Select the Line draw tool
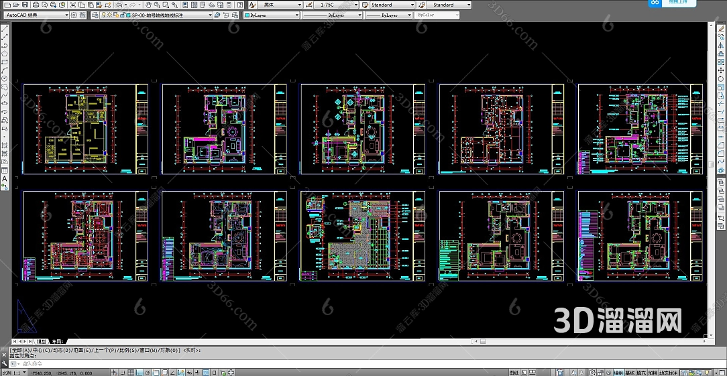Image resolution: width=727 pixels, height=376 pixels. pyautogui.click(x=5, y=29)
